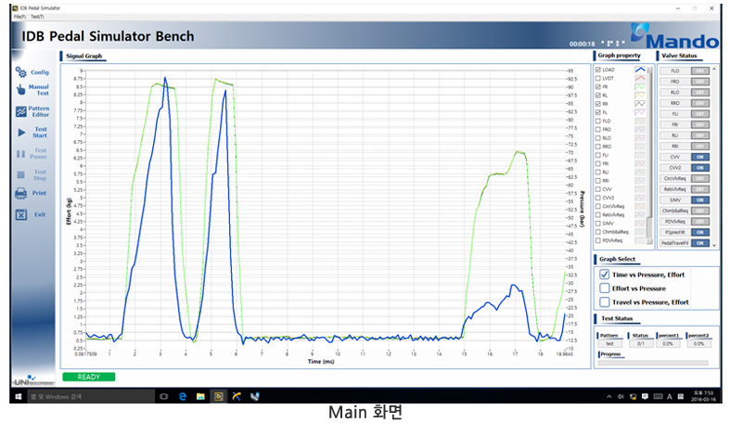This screenshot has height=423, width=730.
Task: Show hidden tray icons chevron
Action: (x=609, y=397)
